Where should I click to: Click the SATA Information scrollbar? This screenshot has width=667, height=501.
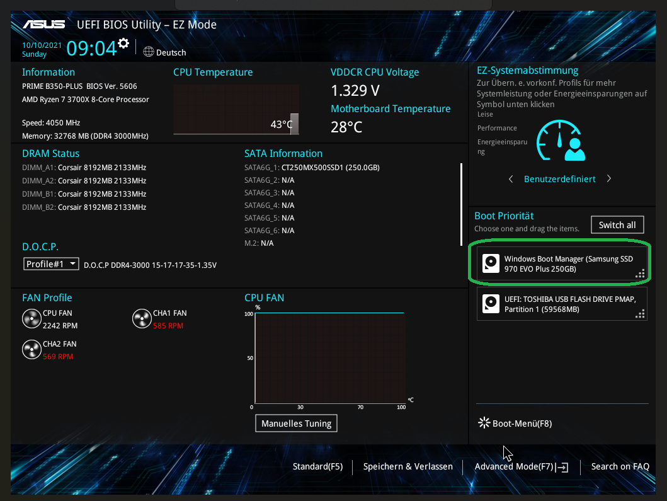(461, 204)
